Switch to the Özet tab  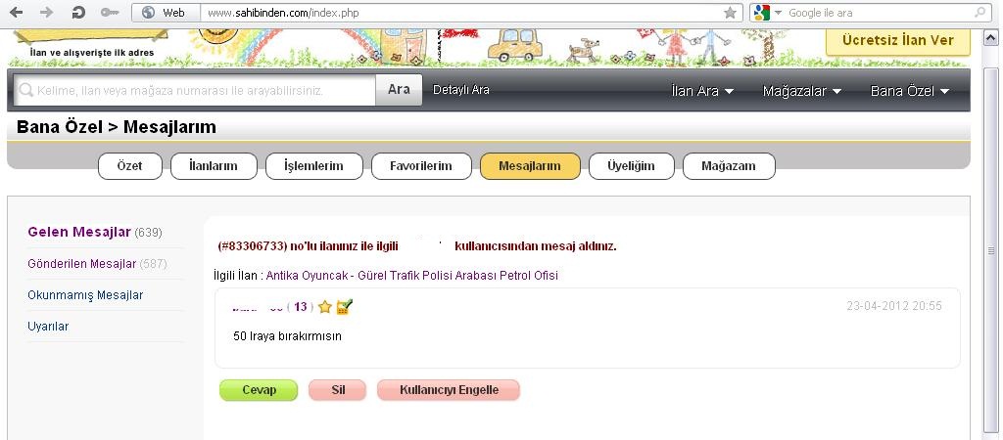(130, 166)
